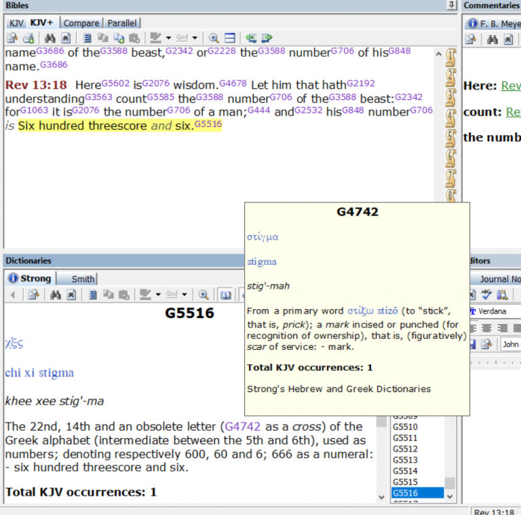
Task: Click the green forward navigation arrow in Bibles toolbar
Action: click(267, 38)
